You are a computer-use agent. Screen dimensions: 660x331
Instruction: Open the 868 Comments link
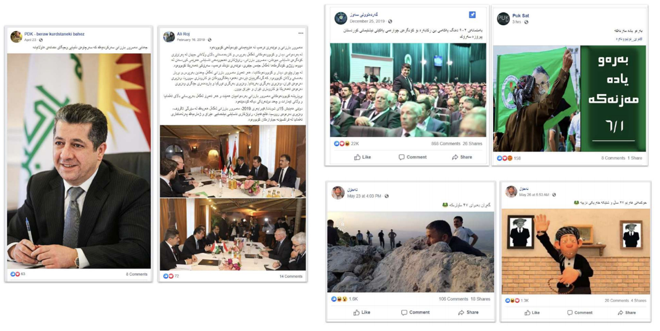click(445, 144)
